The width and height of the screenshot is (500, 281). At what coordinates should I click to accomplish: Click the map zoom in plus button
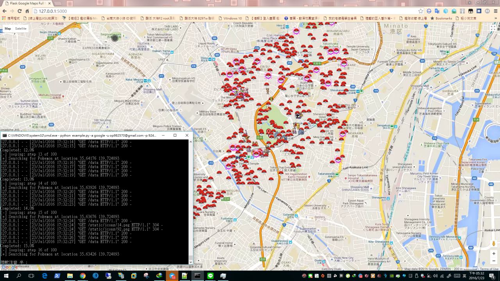pyautogui.click(x=494, y=254)
